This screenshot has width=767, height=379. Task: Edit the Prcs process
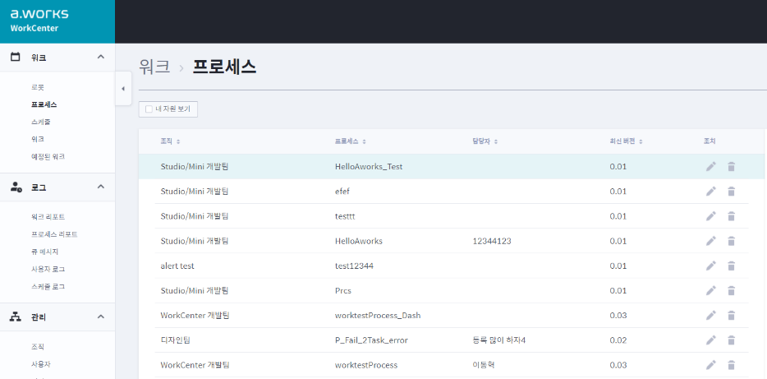[x=710, y=290]
